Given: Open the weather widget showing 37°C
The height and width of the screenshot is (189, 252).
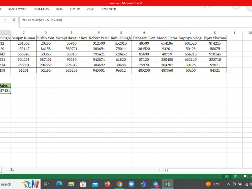Looking at the screenshot, I should pos(213,184).
